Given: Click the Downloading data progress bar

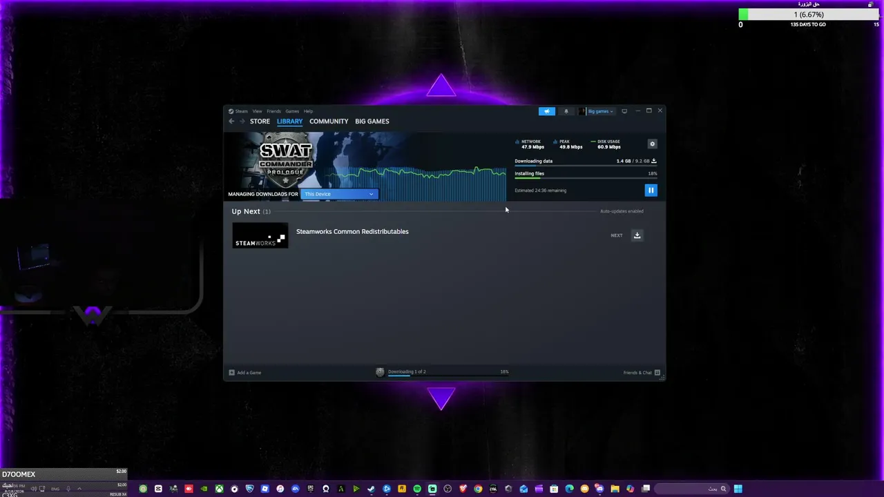Looking at the screenshot, I should point(586,166).
